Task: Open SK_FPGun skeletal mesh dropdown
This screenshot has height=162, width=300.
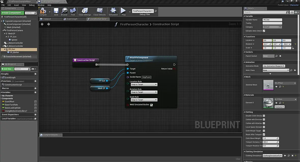Action: [285, 83]
